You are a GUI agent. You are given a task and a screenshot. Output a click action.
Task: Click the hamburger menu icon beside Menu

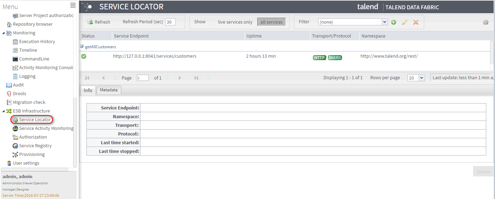[73, 5]
